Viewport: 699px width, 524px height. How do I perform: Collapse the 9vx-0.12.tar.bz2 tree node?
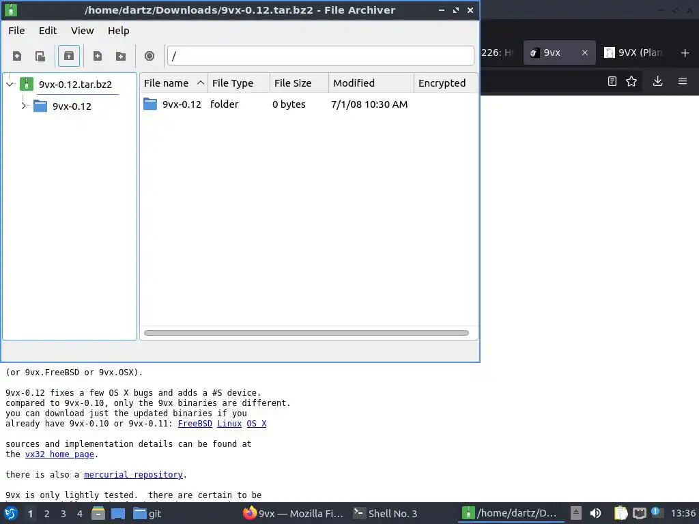click(x=10, y=84)
